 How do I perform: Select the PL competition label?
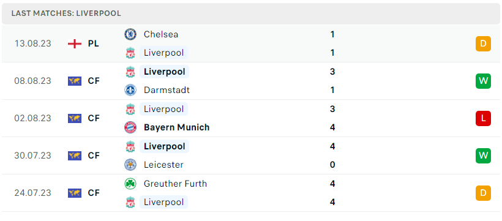click(94, 43)
